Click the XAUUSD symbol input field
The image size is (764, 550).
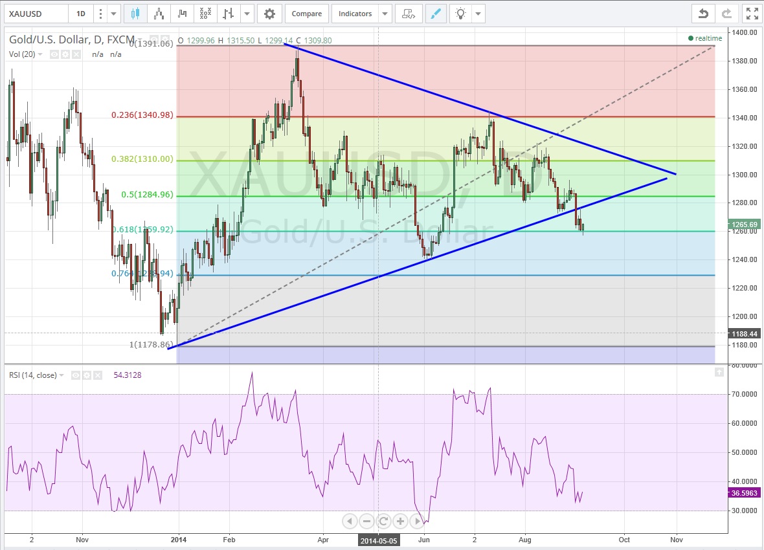tap(34, 14)
